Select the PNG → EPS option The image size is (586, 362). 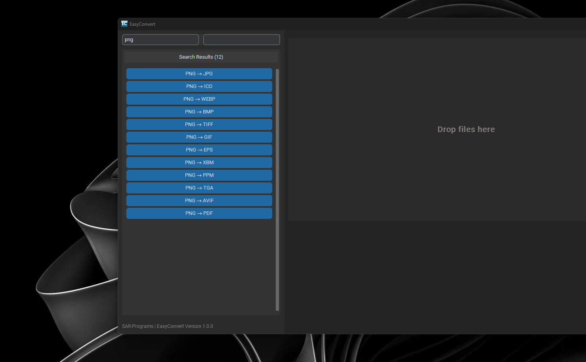pos(199,150)
